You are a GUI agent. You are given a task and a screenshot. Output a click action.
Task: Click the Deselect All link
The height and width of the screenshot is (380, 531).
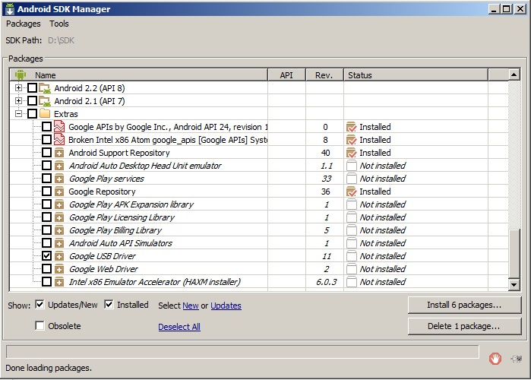(x=179, y=327)
